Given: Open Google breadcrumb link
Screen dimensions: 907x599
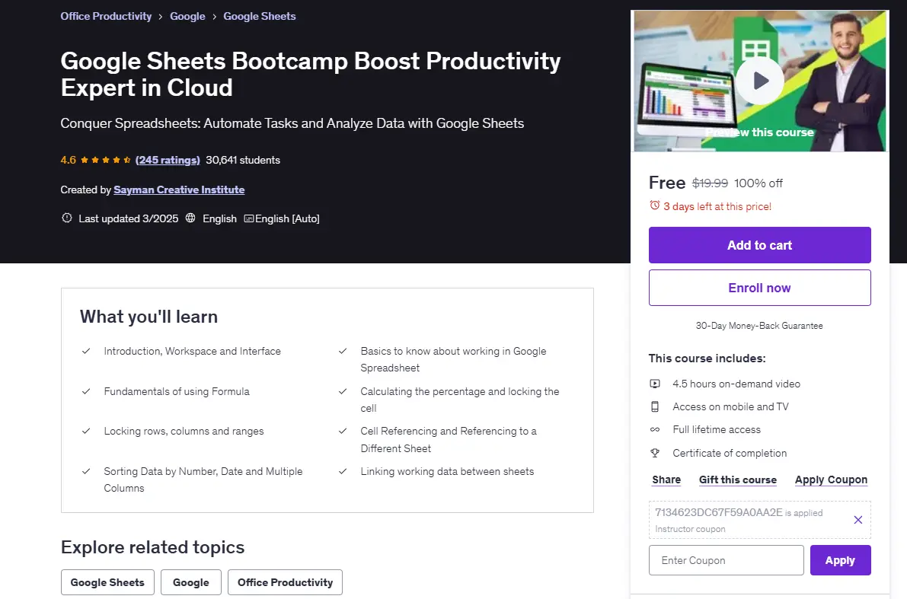Looking at the screenshot, I should 187,16.
